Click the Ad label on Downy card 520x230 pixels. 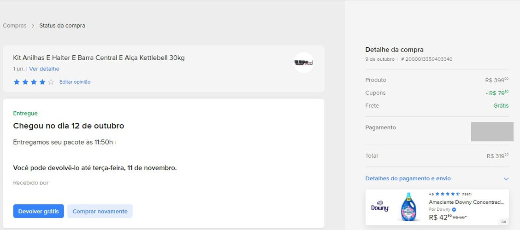[503, 222]
